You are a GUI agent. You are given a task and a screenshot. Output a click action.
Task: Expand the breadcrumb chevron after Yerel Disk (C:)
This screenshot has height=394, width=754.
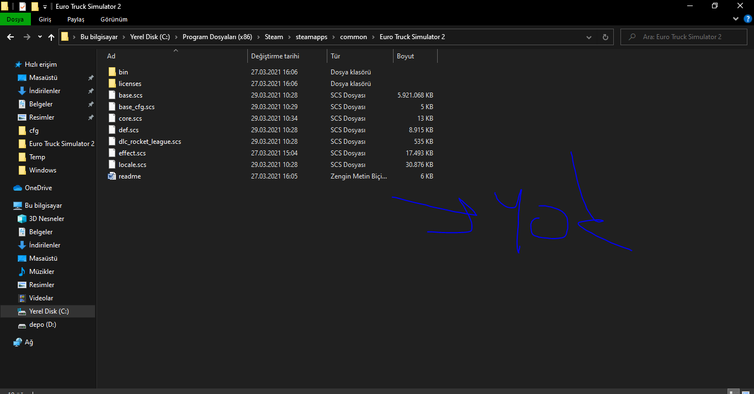point(177,37)
